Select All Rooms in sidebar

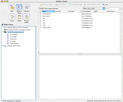tap(13, 39)
